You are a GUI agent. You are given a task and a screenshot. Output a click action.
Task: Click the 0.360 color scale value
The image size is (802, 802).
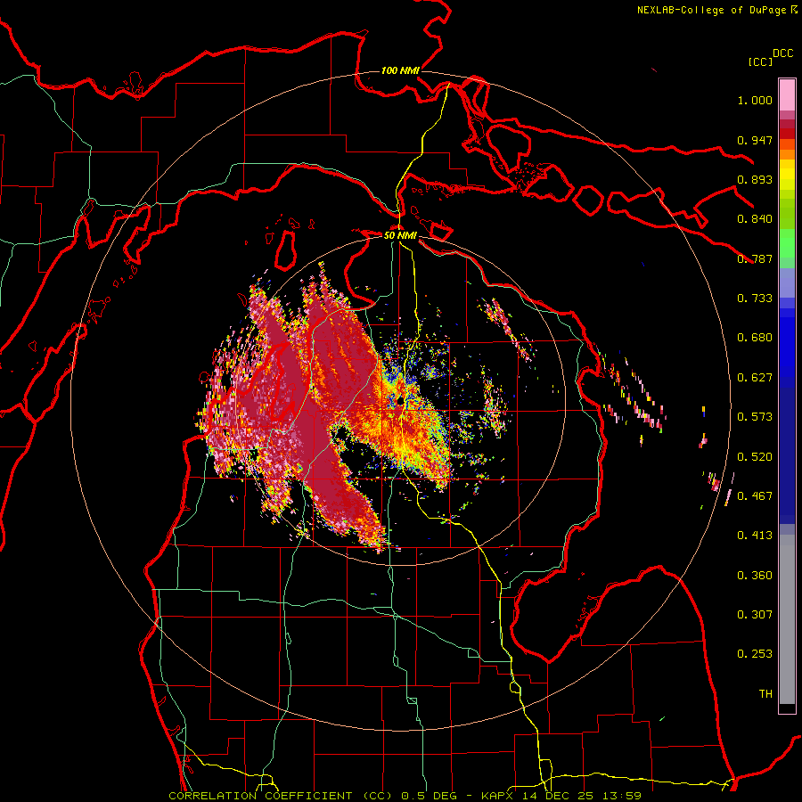pos(755,576)
